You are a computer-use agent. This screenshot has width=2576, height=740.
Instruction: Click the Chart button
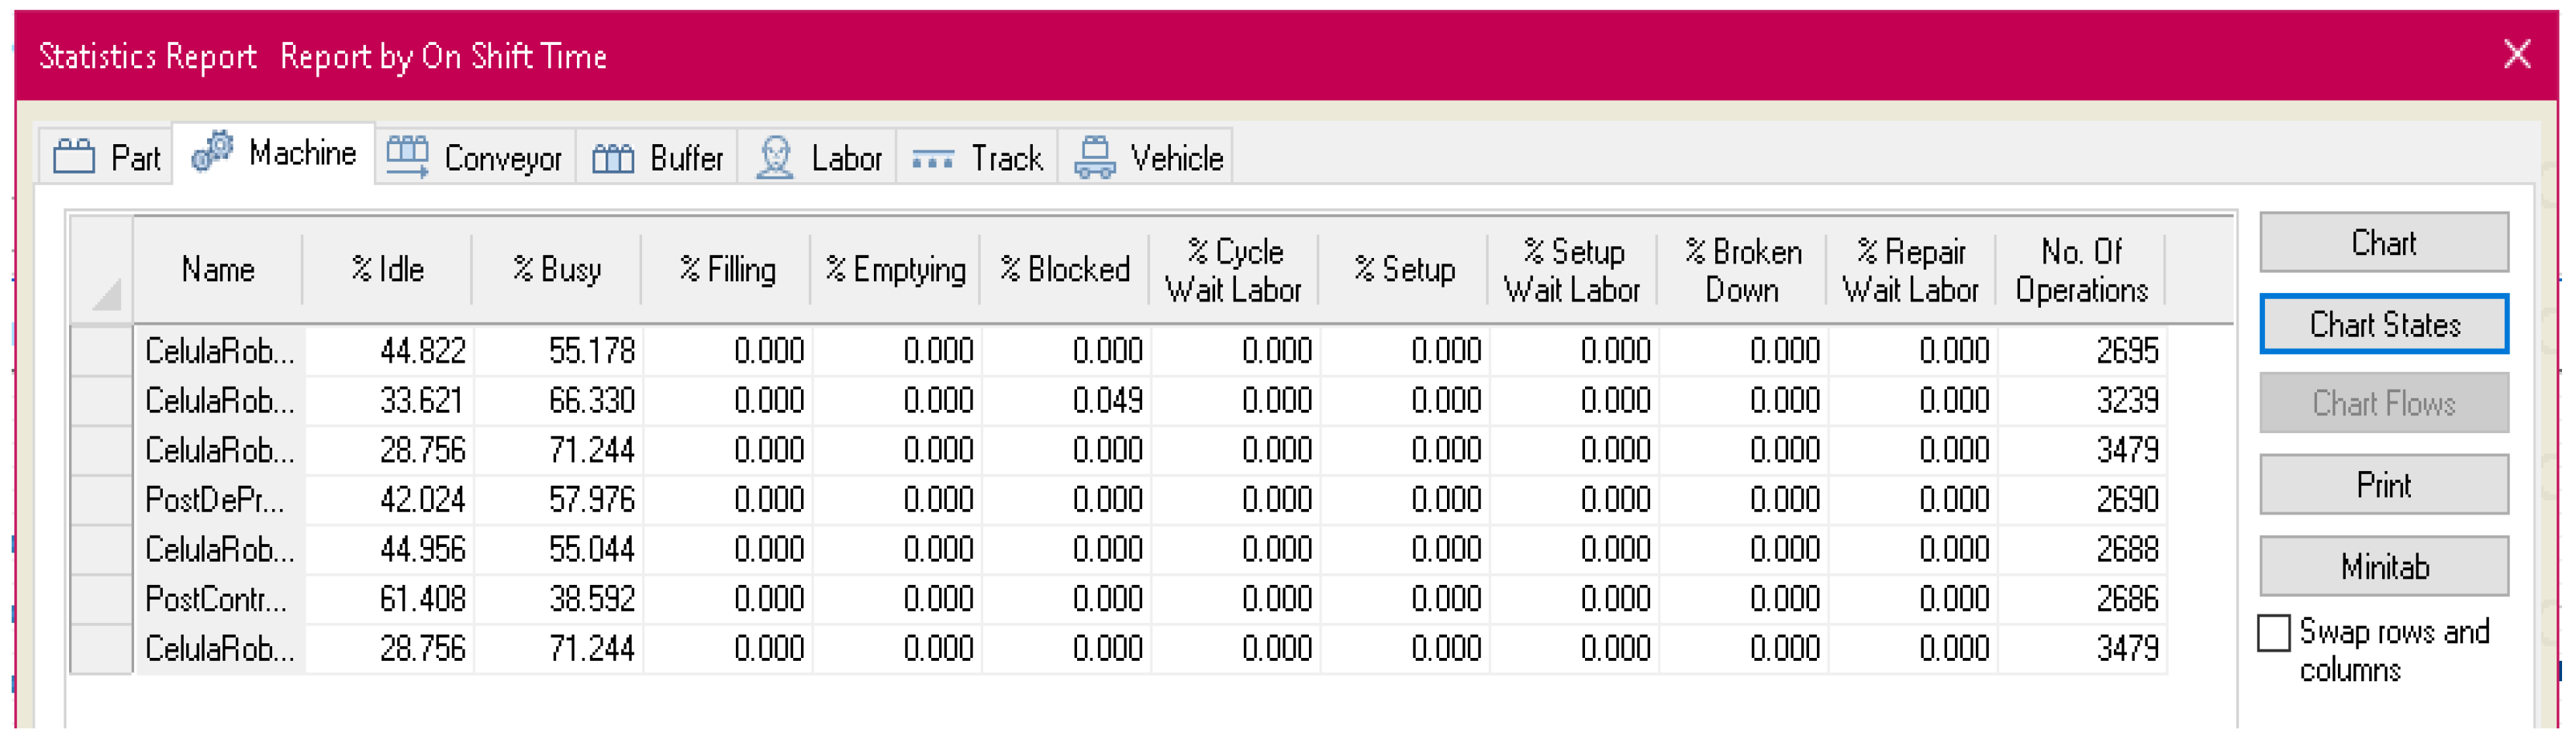click(x=2384, y=242)
